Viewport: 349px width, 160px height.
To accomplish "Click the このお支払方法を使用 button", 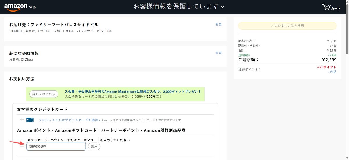I will pos(287,26).
